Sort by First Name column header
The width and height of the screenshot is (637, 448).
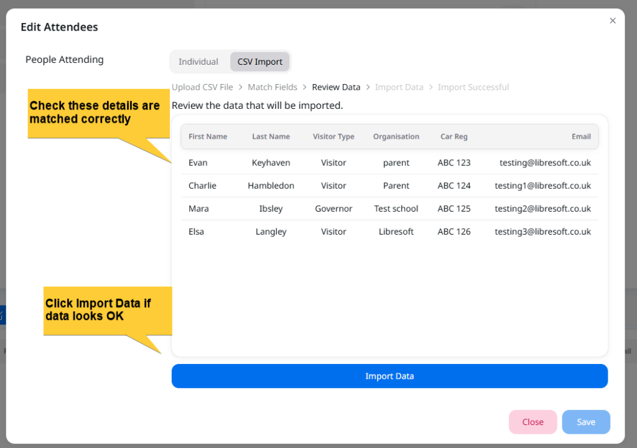pos(208,136)
